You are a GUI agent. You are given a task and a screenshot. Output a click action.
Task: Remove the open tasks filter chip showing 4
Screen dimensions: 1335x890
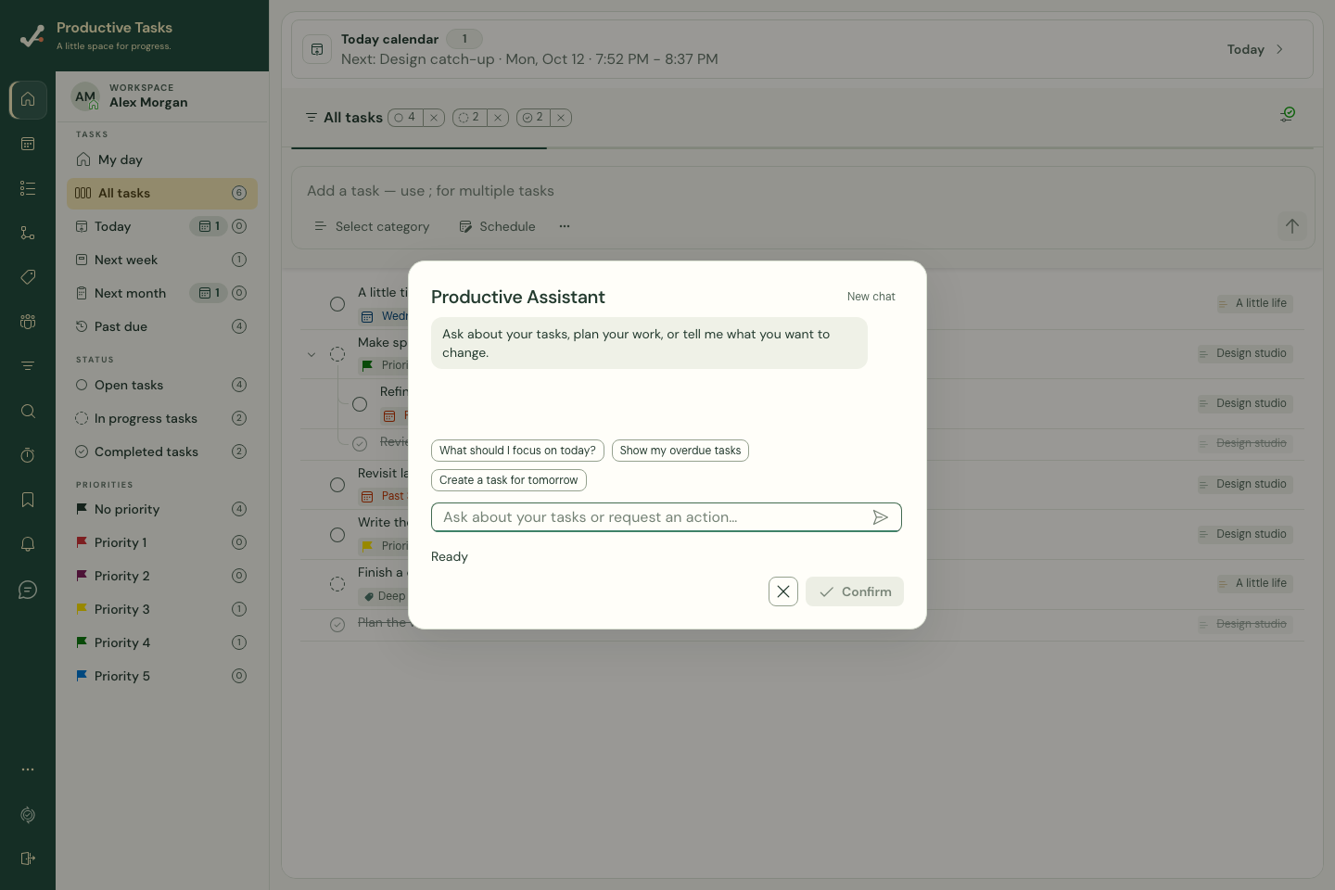[x=434, y=118]
